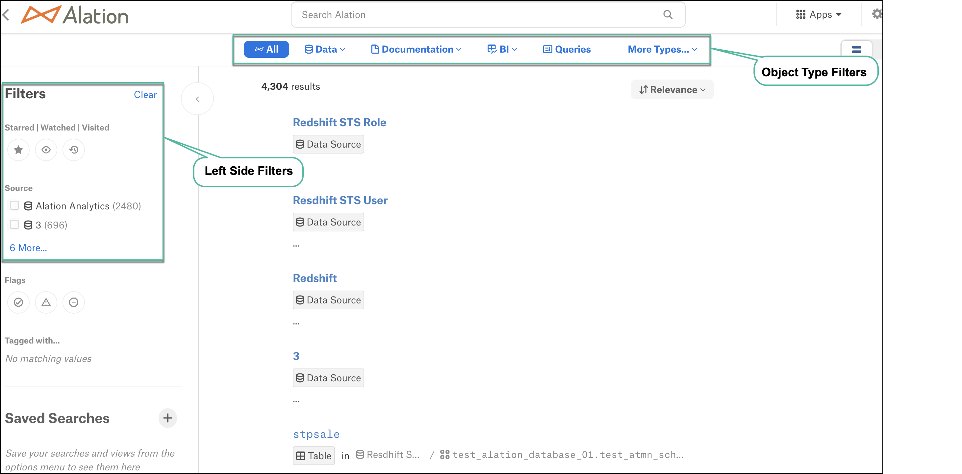Toggle results view layout icon
This screenshot has width=962, height=474.
856,50
